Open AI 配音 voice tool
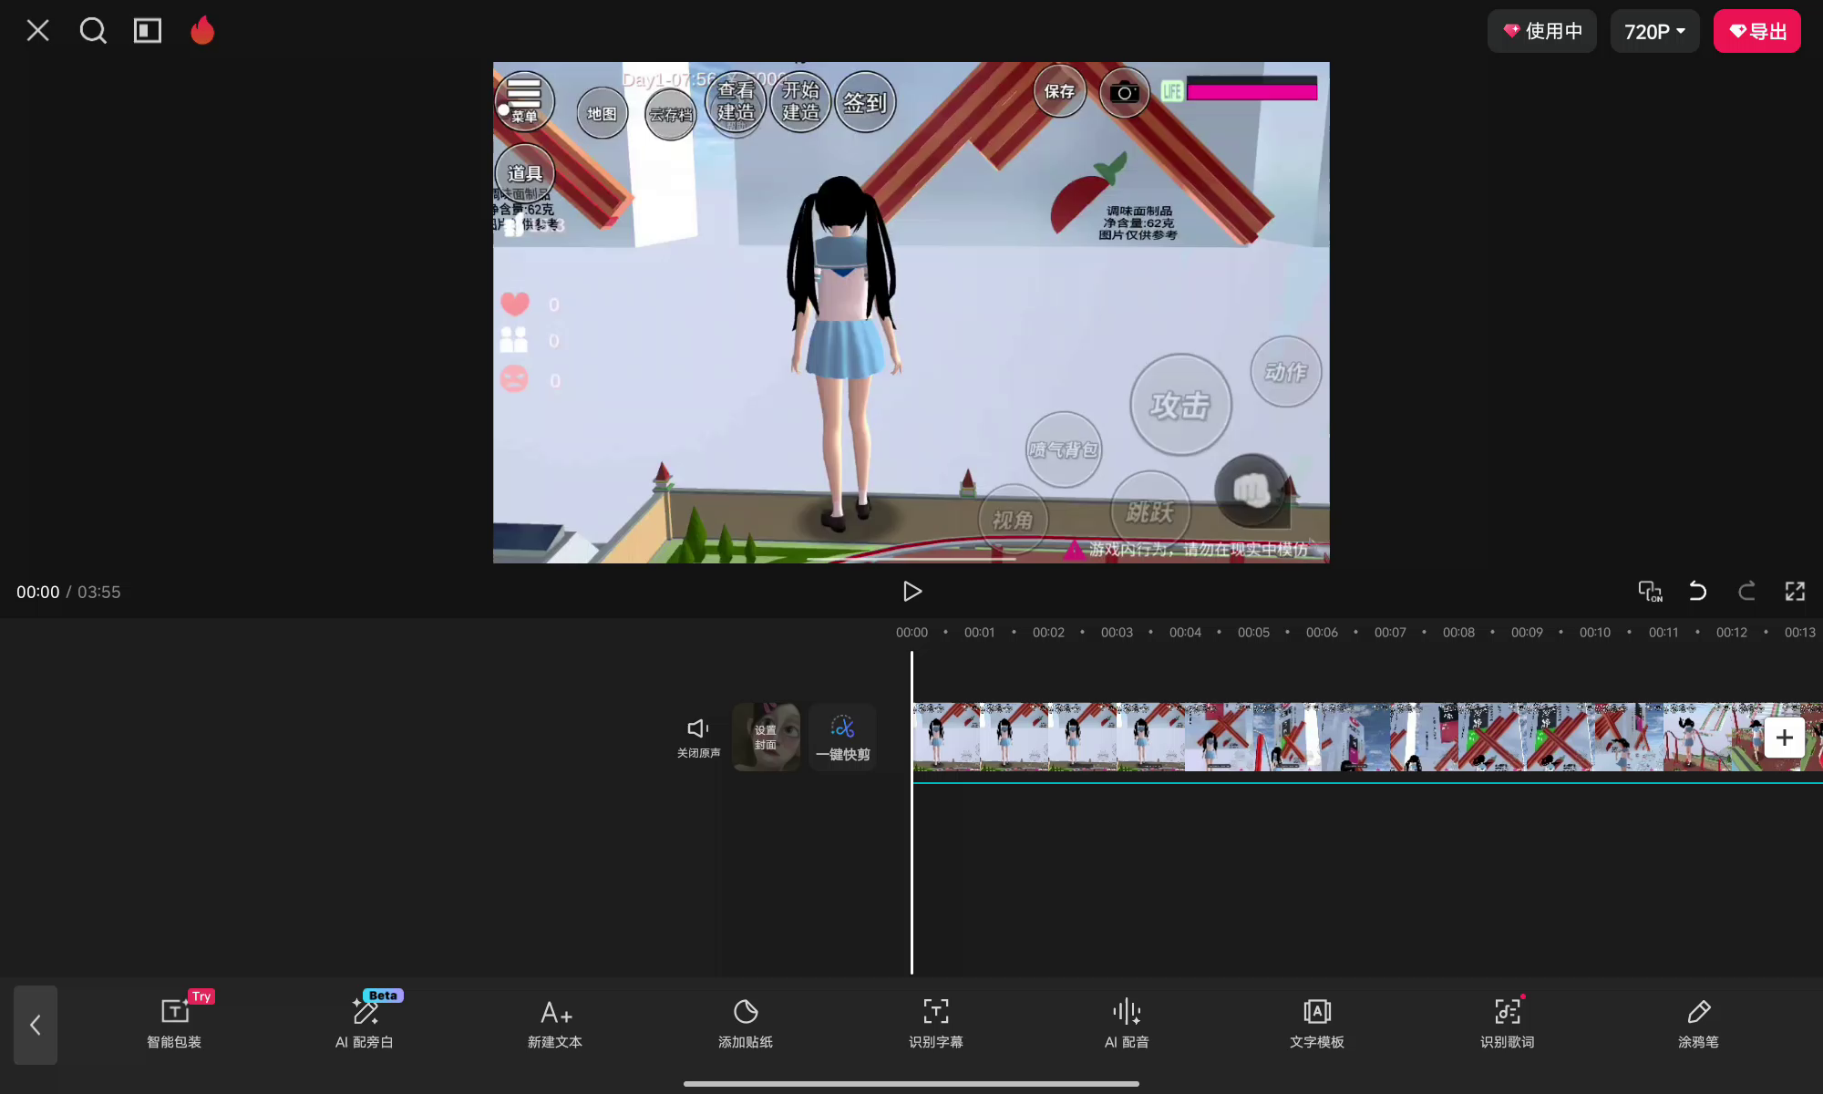The height and width of the screenshot is (1094, 1823). click(x=1127, y=1023)
